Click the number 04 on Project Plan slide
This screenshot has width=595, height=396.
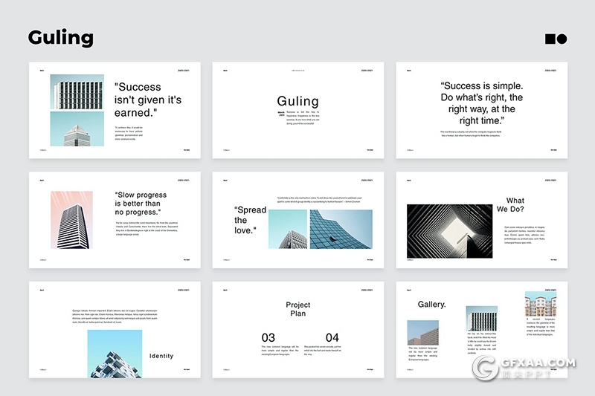coord(332,337)
